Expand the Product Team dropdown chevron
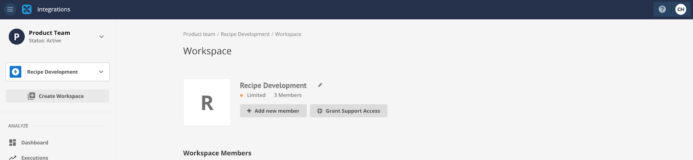 point(101,36)
